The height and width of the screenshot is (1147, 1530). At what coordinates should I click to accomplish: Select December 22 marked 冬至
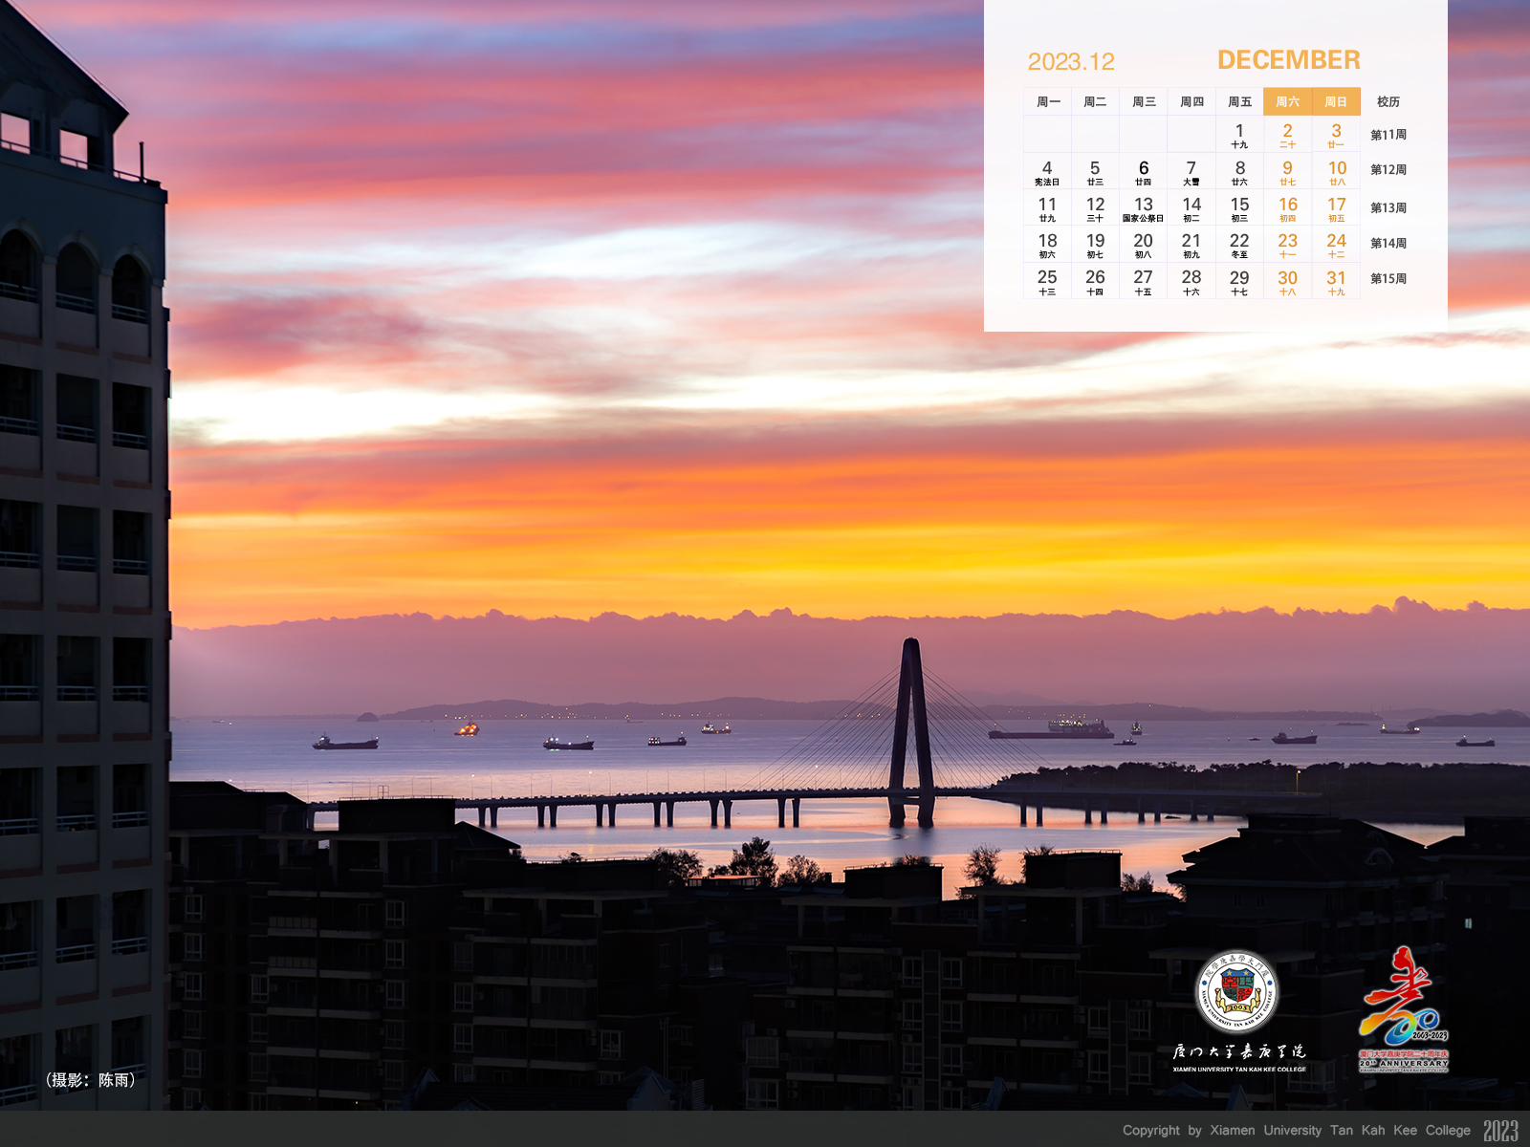click(1239, 246)
